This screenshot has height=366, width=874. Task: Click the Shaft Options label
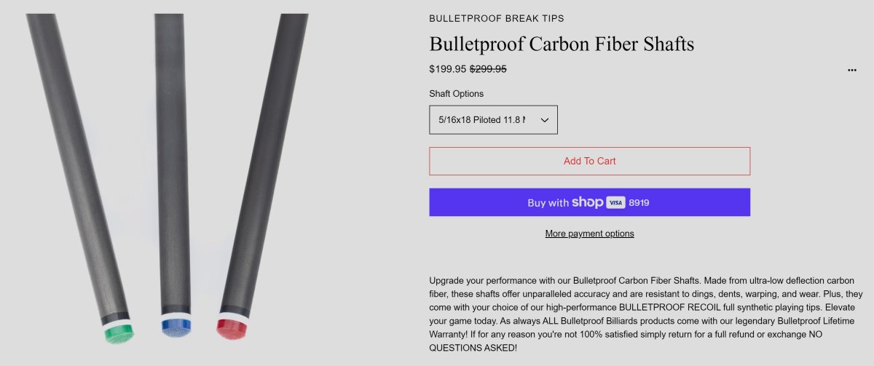(x=456, y=94)
